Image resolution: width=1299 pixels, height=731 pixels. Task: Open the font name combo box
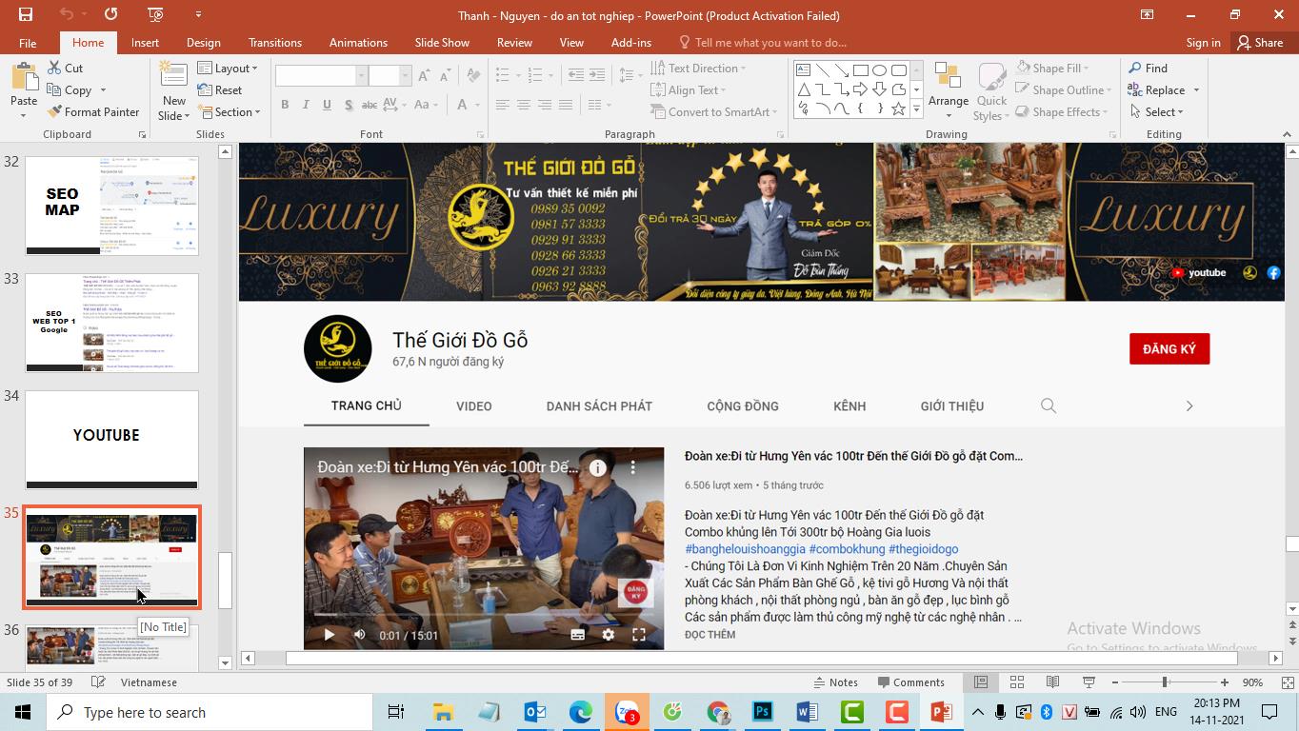(321, 75)
